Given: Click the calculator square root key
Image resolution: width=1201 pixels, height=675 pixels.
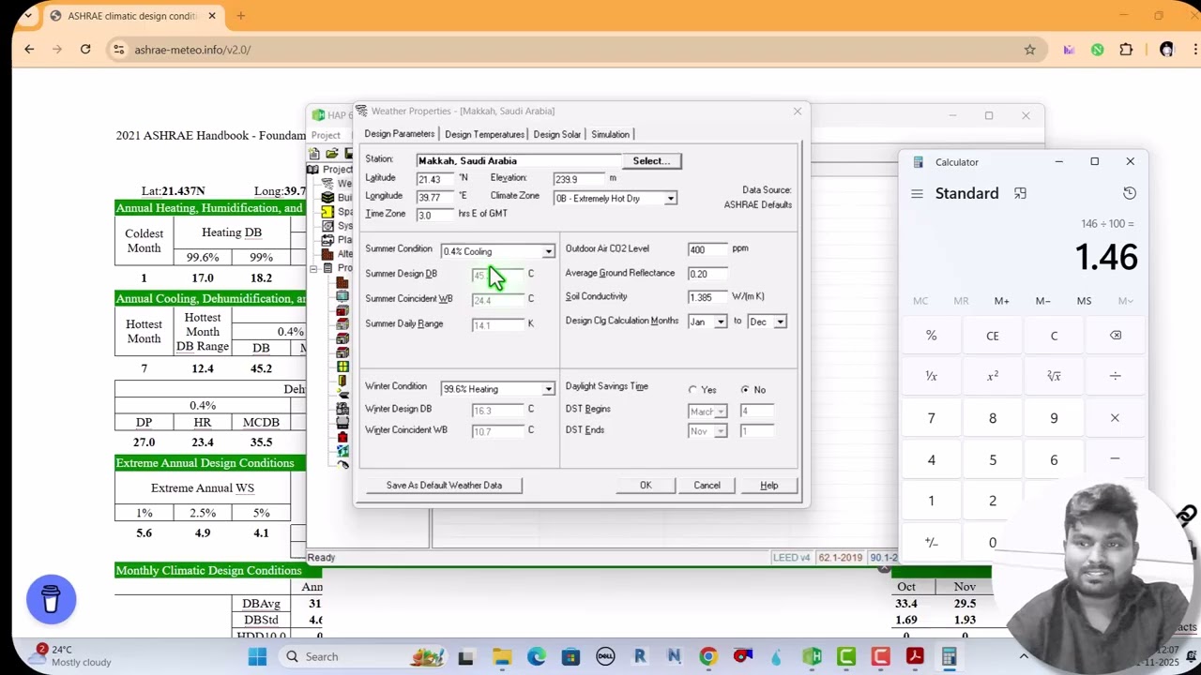Looking at the screenshot, I should (1054, 376).
